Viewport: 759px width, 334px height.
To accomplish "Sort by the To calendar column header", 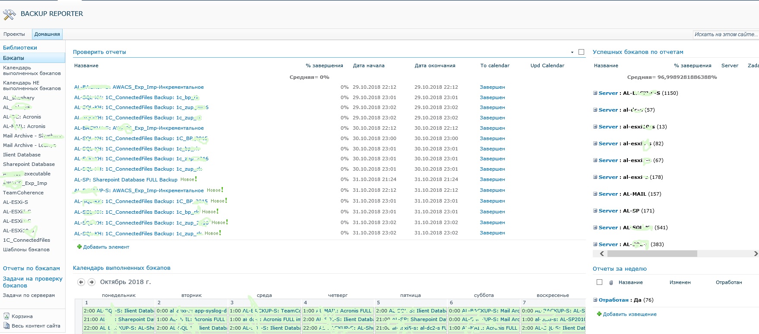I will coord(495,66).
